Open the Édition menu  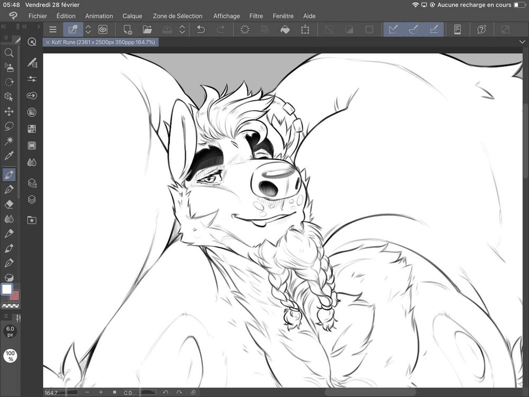66,16
